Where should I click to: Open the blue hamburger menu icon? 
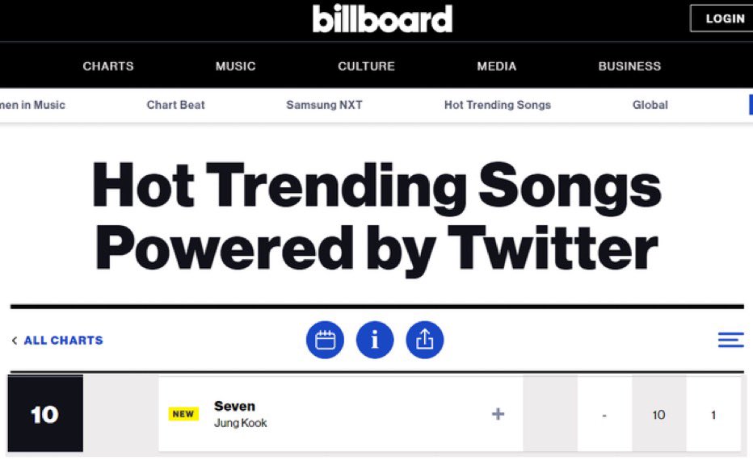(x=731, y=340)
